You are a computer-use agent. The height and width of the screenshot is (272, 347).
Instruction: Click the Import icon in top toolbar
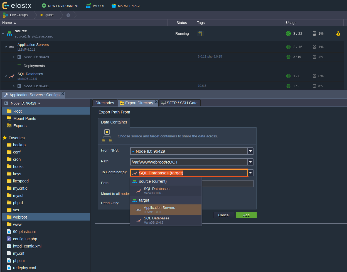point(88,6)
